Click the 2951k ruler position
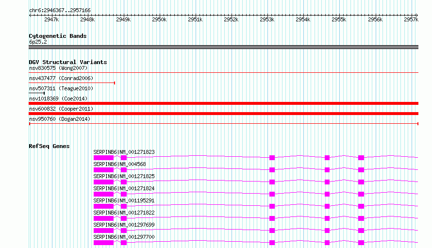The width and height of the screenshot is (432, 248). (195, 19)
